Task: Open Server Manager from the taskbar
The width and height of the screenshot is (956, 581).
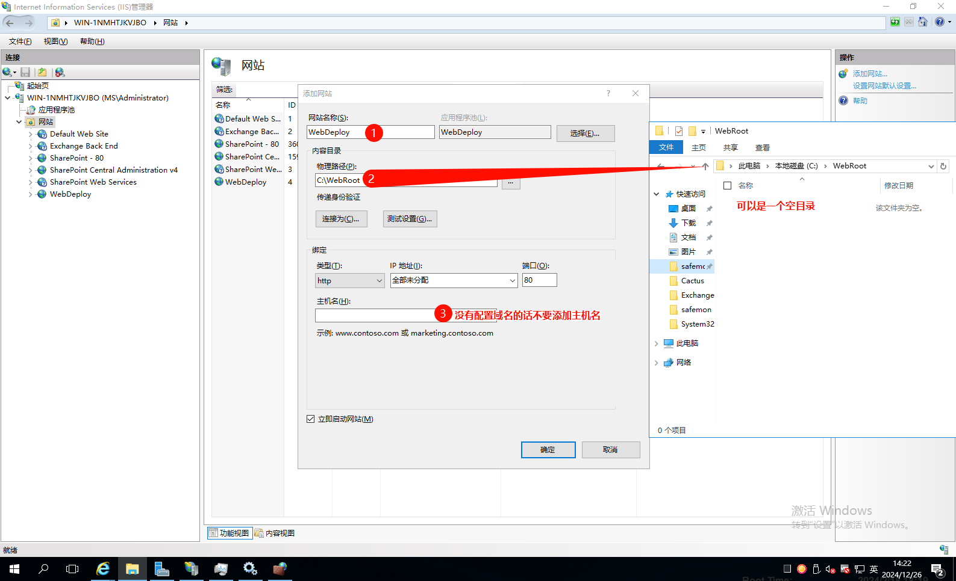Action: coord(161,568)
